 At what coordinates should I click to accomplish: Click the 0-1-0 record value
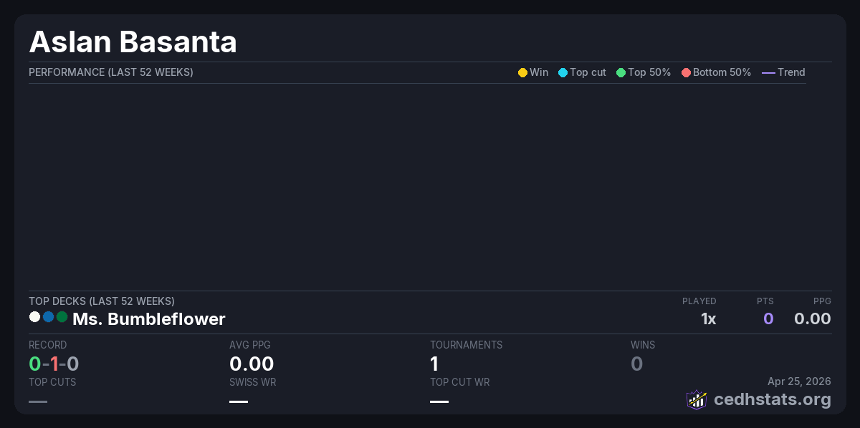[54, 364]
